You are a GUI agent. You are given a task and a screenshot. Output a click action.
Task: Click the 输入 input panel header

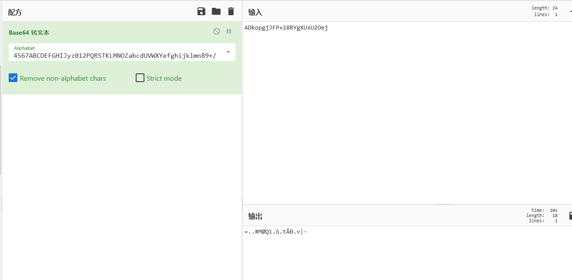(255, 12)
